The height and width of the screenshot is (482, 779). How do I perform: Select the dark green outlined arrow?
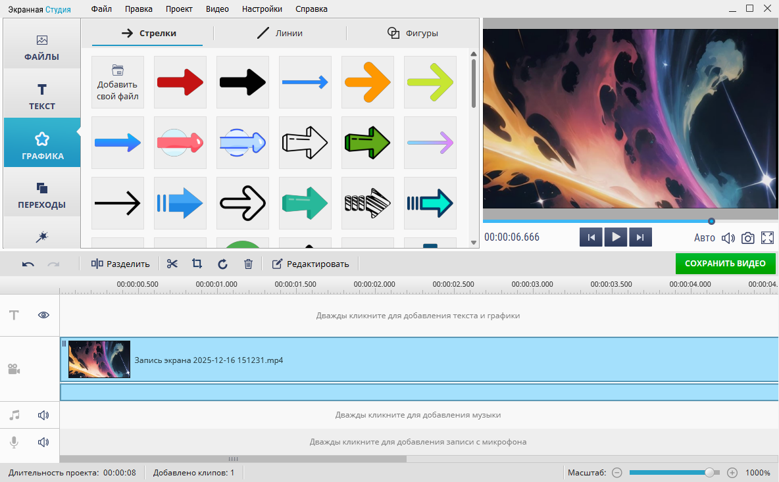click(368, 143)
